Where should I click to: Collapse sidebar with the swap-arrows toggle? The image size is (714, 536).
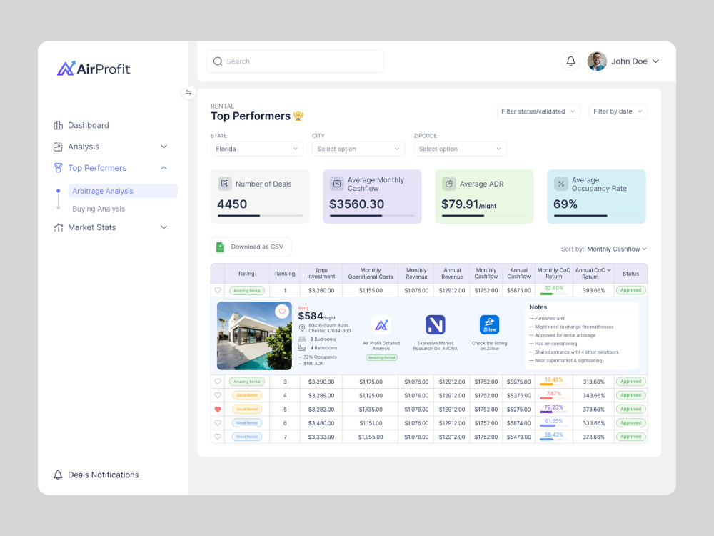pyautogui.click(x=188, y=92)
